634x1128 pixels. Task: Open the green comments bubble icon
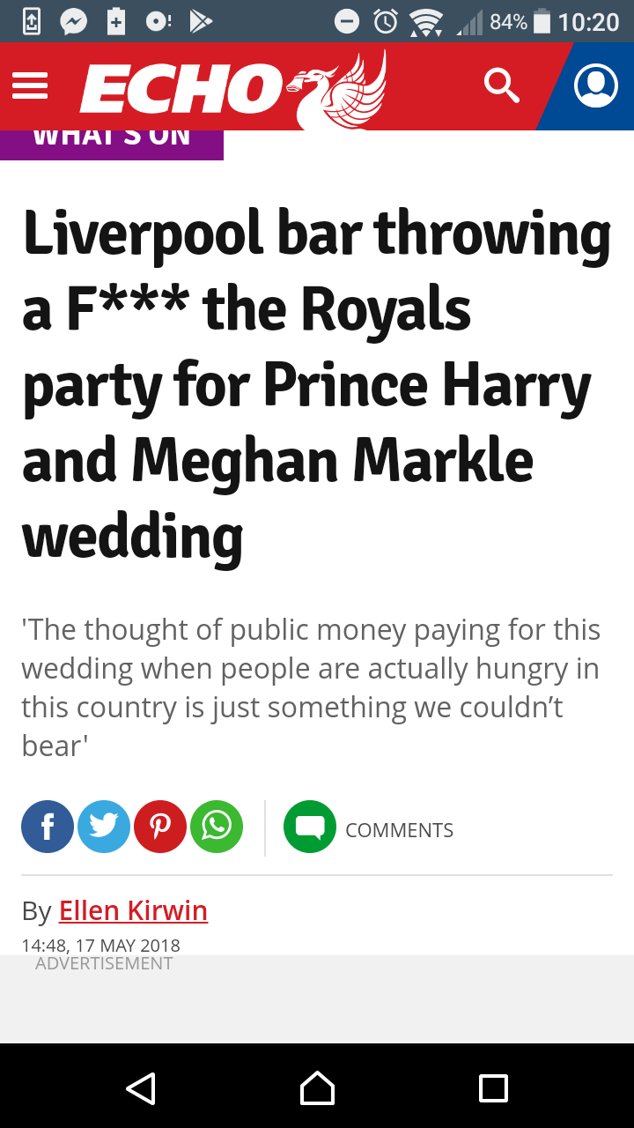coord(310,827)
